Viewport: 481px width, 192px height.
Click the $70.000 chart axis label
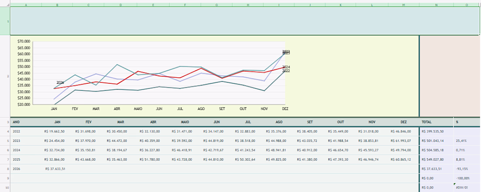[x=24, y=41]
